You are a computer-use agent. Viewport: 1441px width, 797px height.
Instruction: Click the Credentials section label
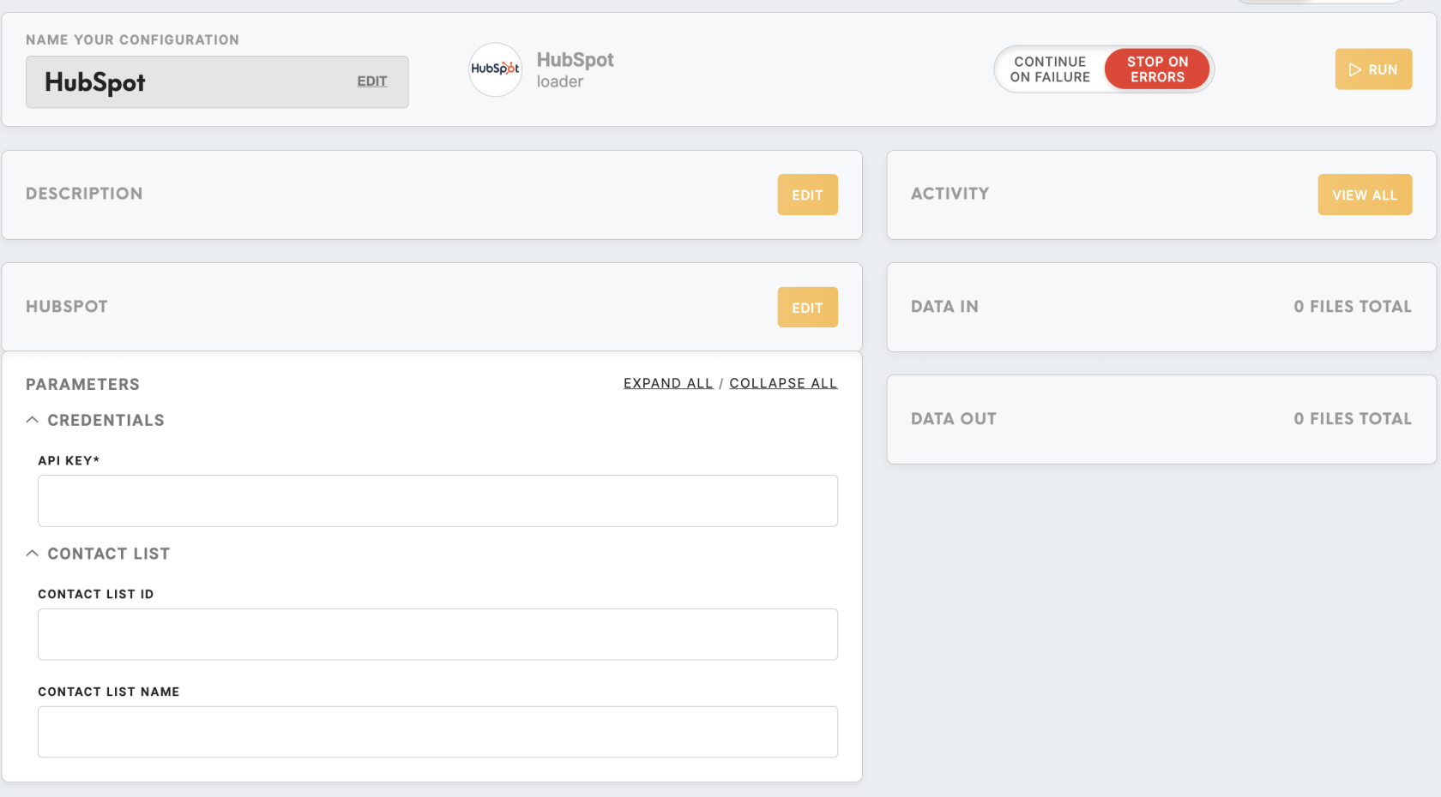click(x=106, y=420)
